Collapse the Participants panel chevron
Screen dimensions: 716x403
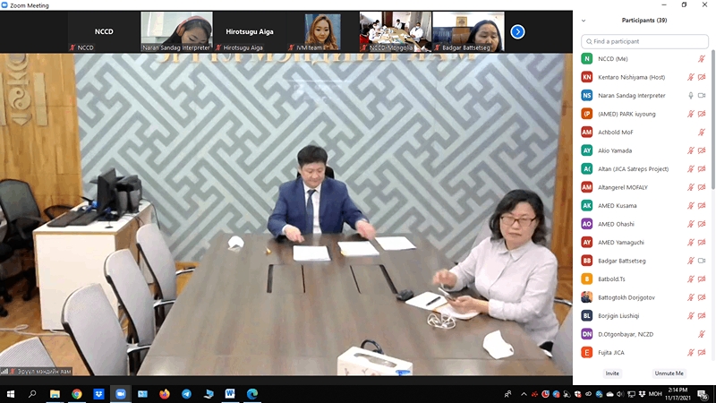584,21
